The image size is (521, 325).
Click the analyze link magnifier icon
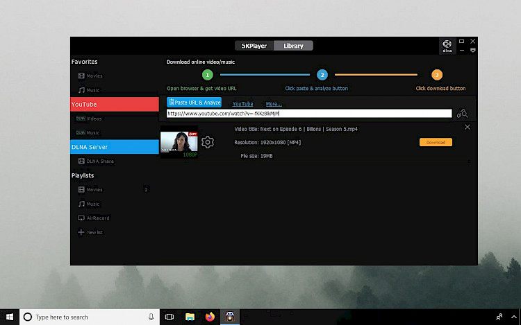(462, 114)
